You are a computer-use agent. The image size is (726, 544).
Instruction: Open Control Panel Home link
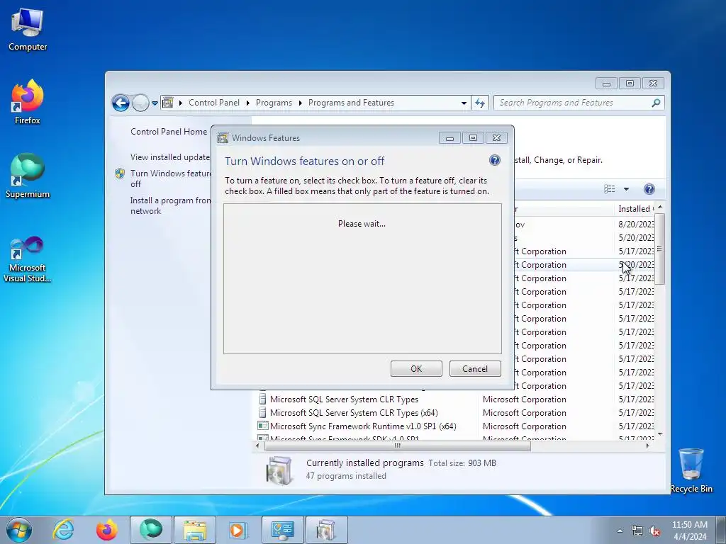coord(169,131)
